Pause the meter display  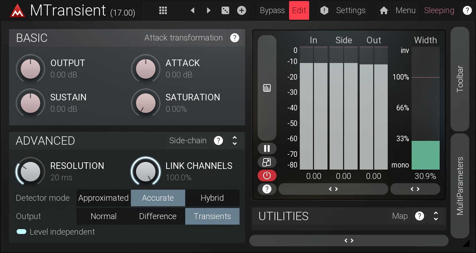point(267,148)
